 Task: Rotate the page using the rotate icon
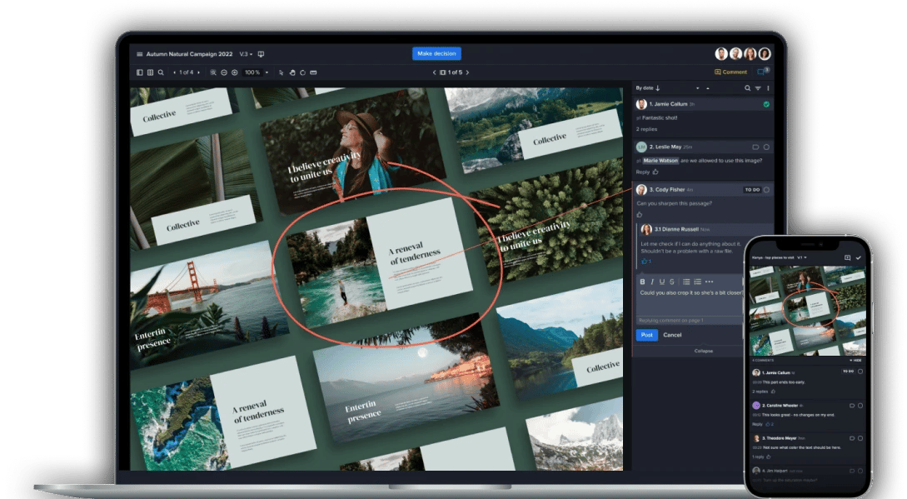[x=302, y=72]
